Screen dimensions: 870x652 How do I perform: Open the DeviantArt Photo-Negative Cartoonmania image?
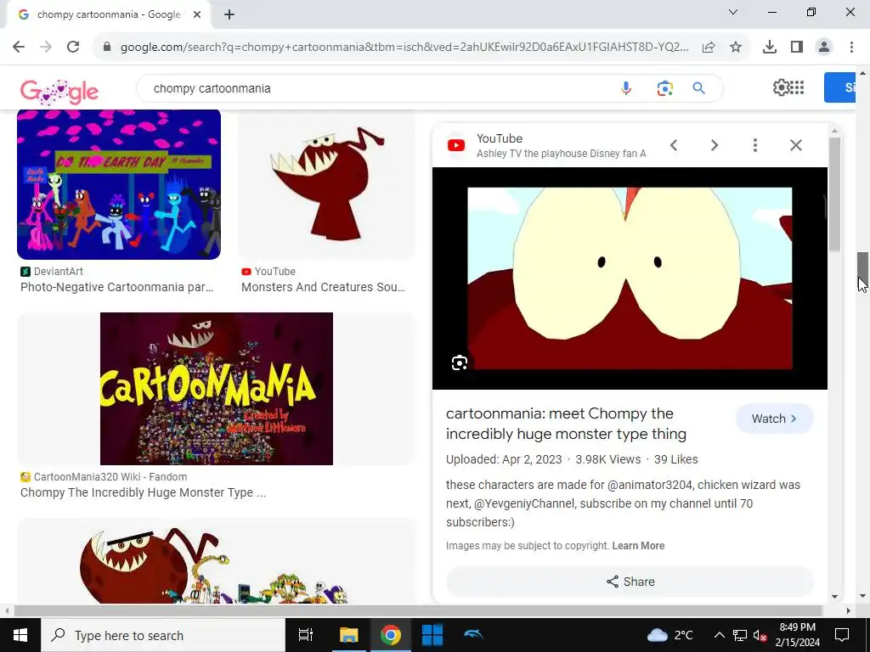coord(119,184)
